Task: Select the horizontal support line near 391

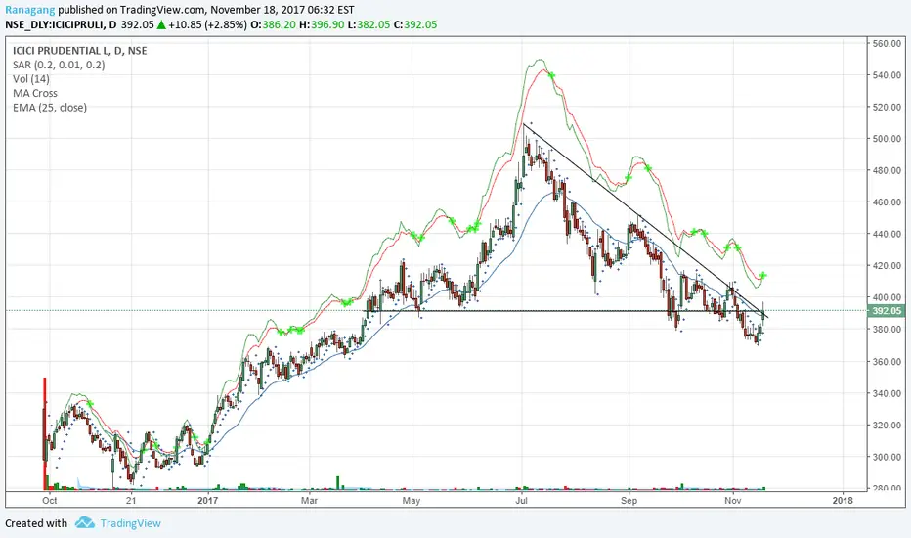Action: pyautogui.click(x=564, y=311)
